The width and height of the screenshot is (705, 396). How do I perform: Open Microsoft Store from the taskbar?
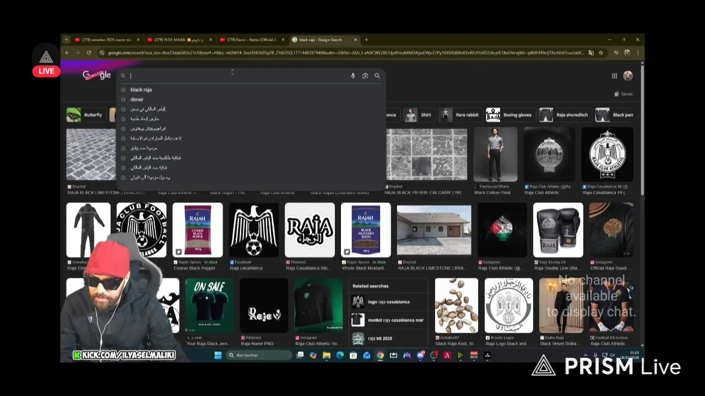[353, 355]
